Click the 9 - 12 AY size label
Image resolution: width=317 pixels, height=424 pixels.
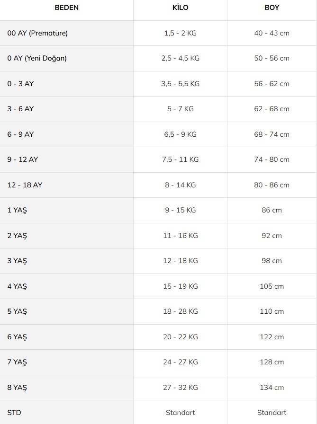coord(23,159)
